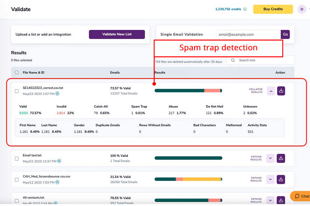
Task: Download CAH_Med_forzerobounce csv.csv results
Action: 281,179
